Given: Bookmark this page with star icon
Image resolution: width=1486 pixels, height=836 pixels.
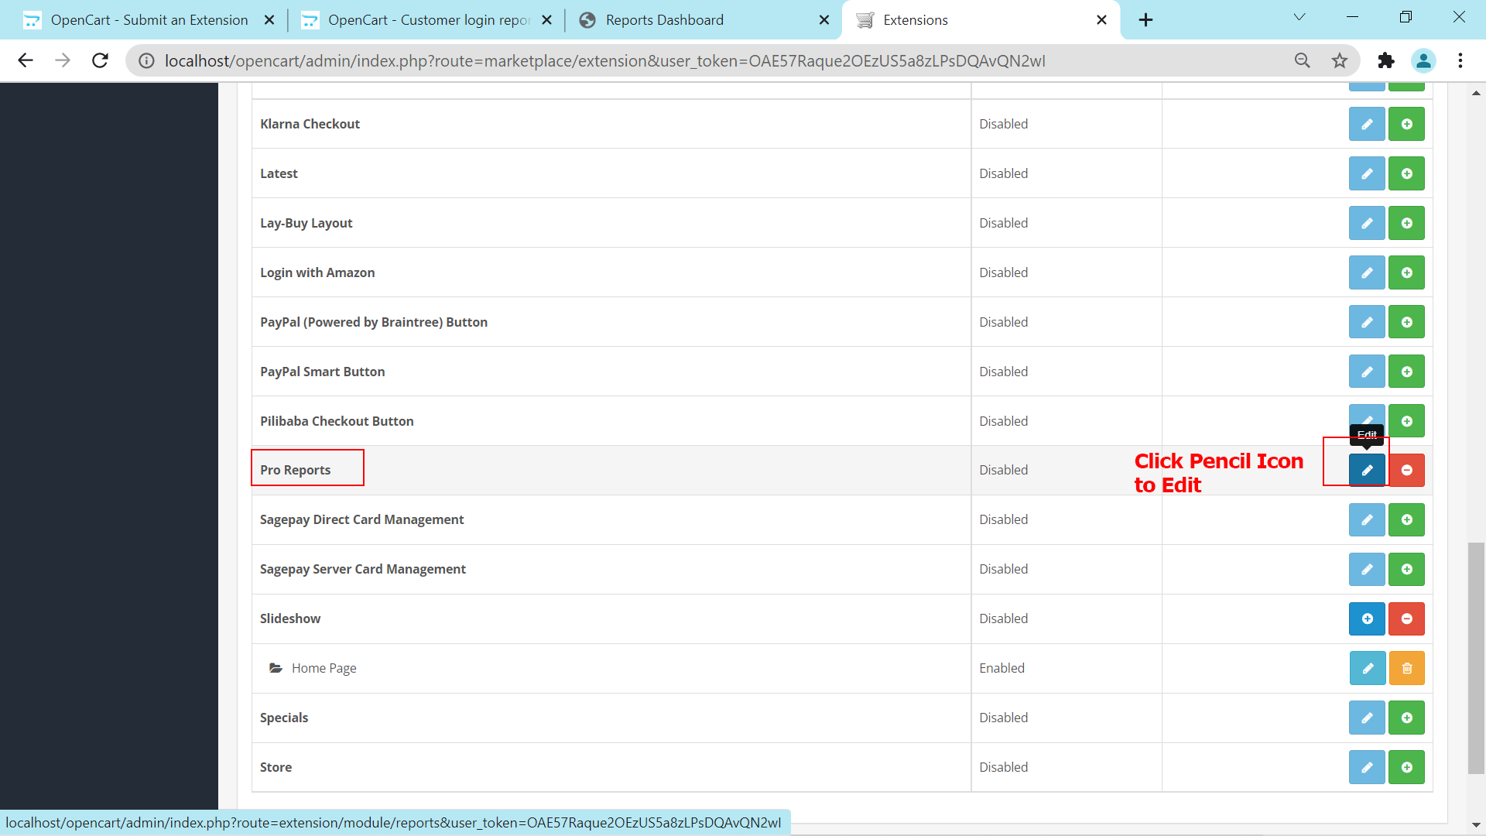Looking at the screenshot, I should [1340, 60].
